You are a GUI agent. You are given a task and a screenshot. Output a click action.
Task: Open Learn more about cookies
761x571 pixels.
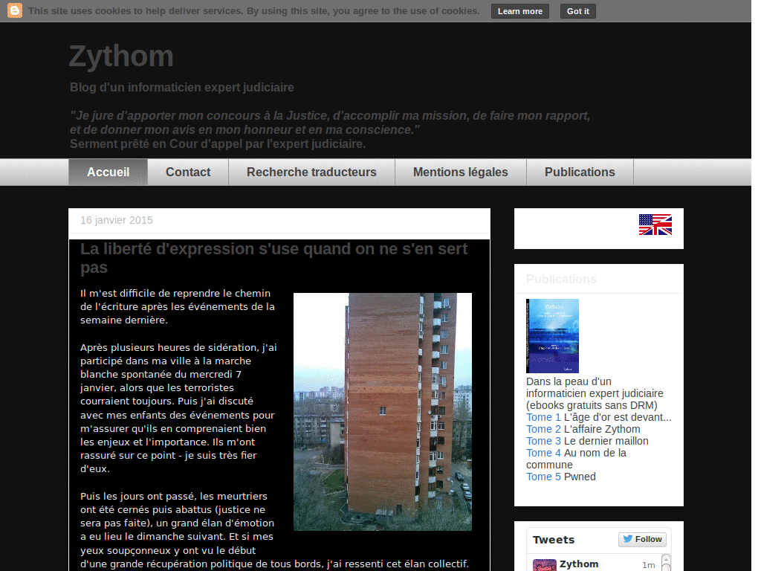(519, 10)
